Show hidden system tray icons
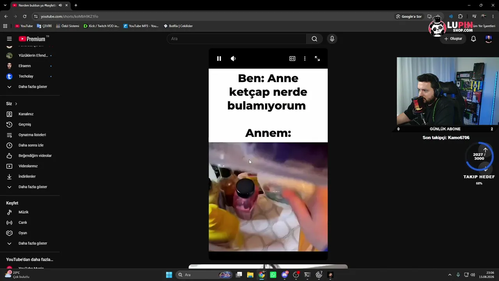499x281 pixels. pyautogui.click(x=450, y=275)
